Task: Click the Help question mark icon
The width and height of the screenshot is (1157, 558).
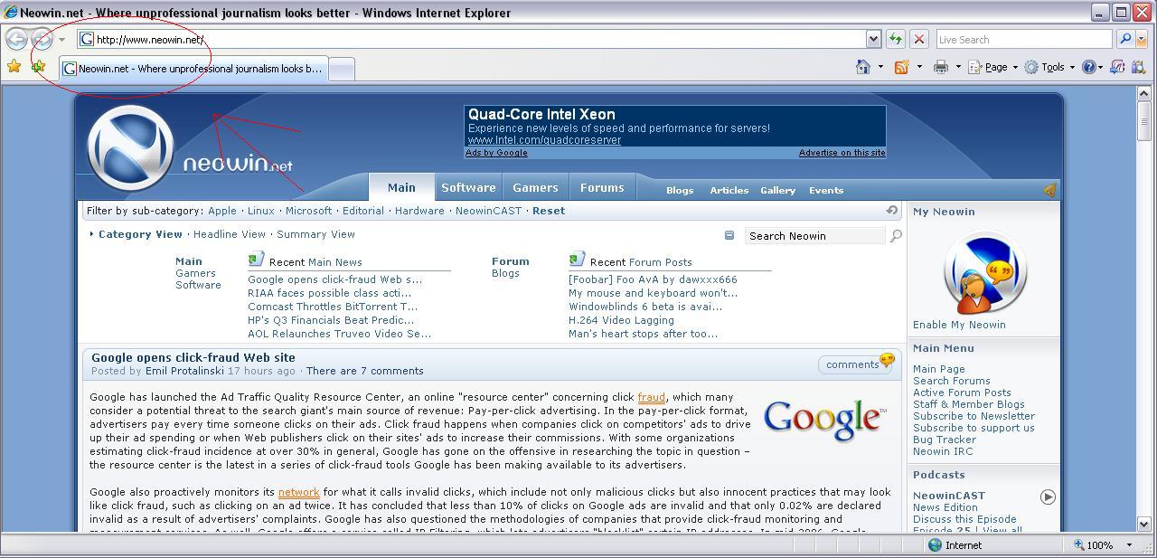Action: tap(1088, 67)
